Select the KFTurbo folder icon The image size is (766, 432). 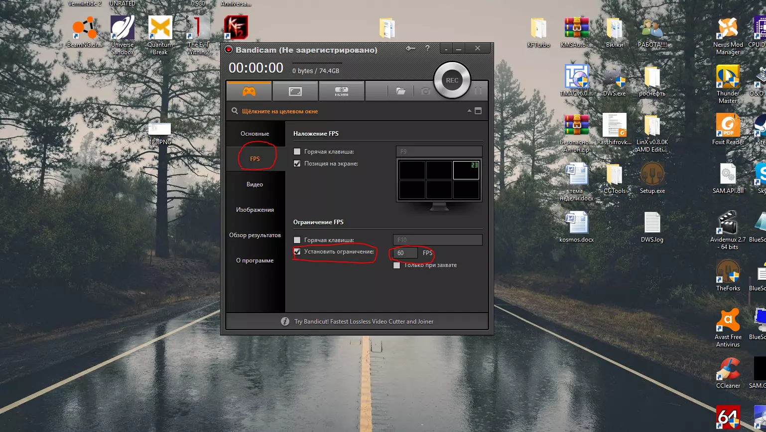[539, 32]
